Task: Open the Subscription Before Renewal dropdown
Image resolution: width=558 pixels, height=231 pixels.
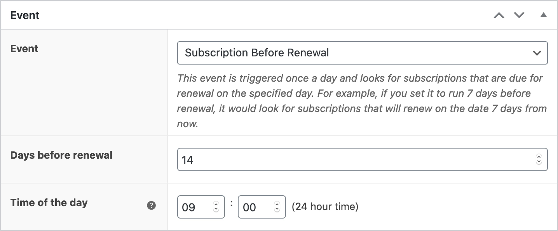Action: [x=362, y=53]
